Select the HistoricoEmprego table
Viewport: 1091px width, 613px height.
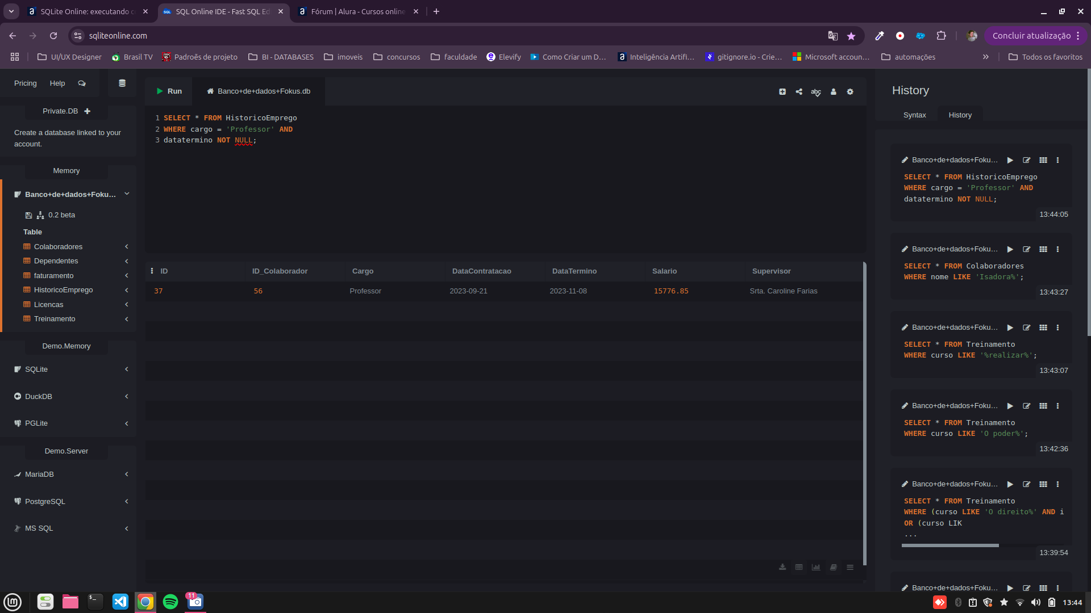click(x=63, y=290)
